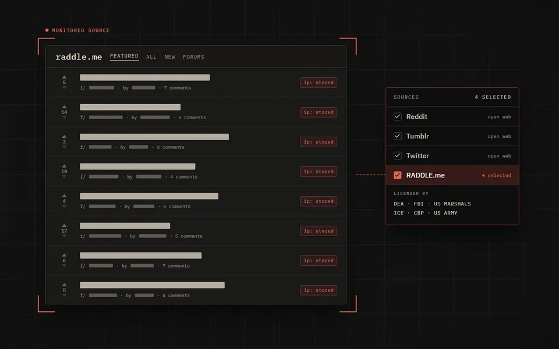Uncheck the Reddit source checkbox
This screenshot has height=349, width=559.
[x=398, y=116]
